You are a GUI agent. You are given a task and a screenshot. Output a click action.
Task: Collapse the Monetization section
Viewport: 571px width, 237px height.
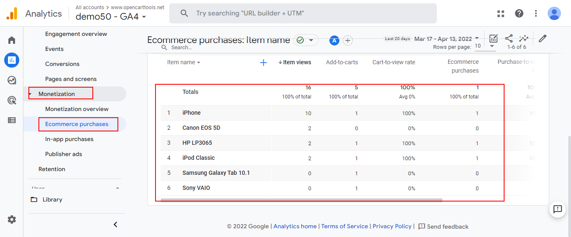click(x=31, y=94)
